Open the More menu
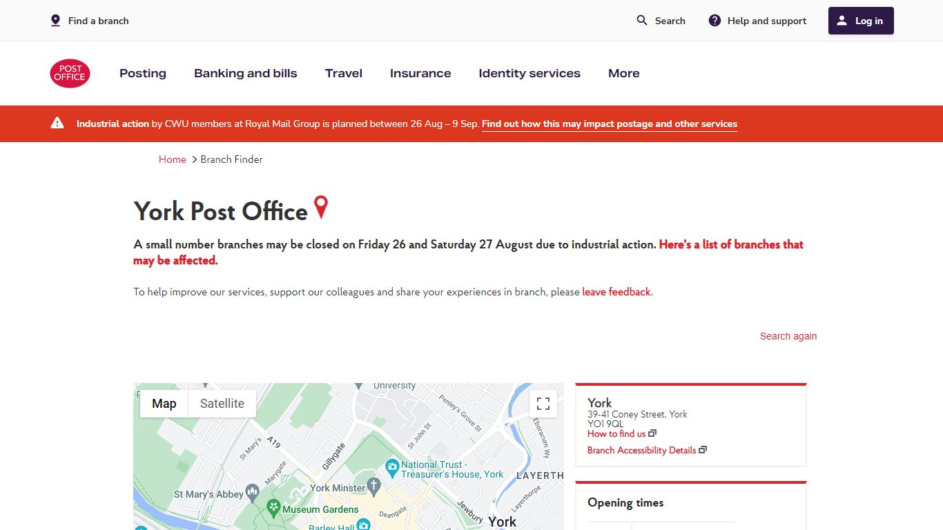 (624, 73)
